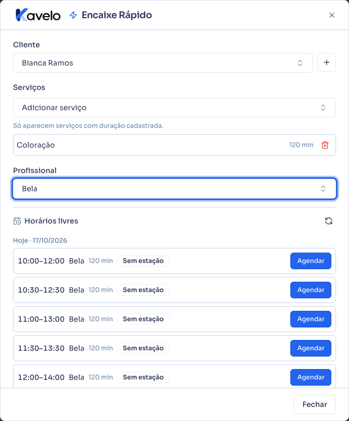Close the Encaixe Rápido dialog
This screenshot has height=421, width=349.
tap(332, 15)
